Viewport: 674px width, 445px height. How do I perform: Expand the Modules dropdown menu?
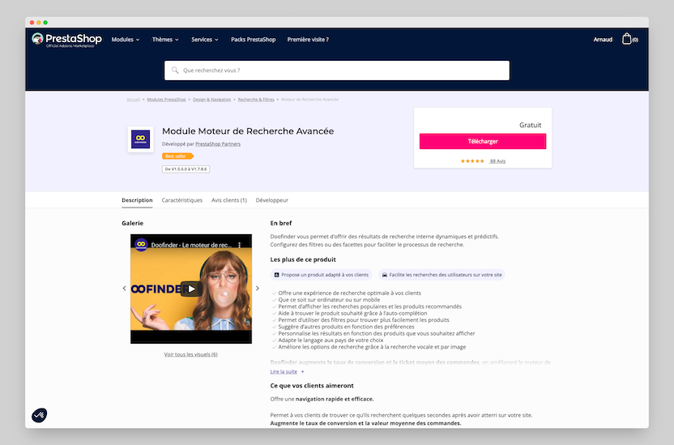tap(126, 40)
